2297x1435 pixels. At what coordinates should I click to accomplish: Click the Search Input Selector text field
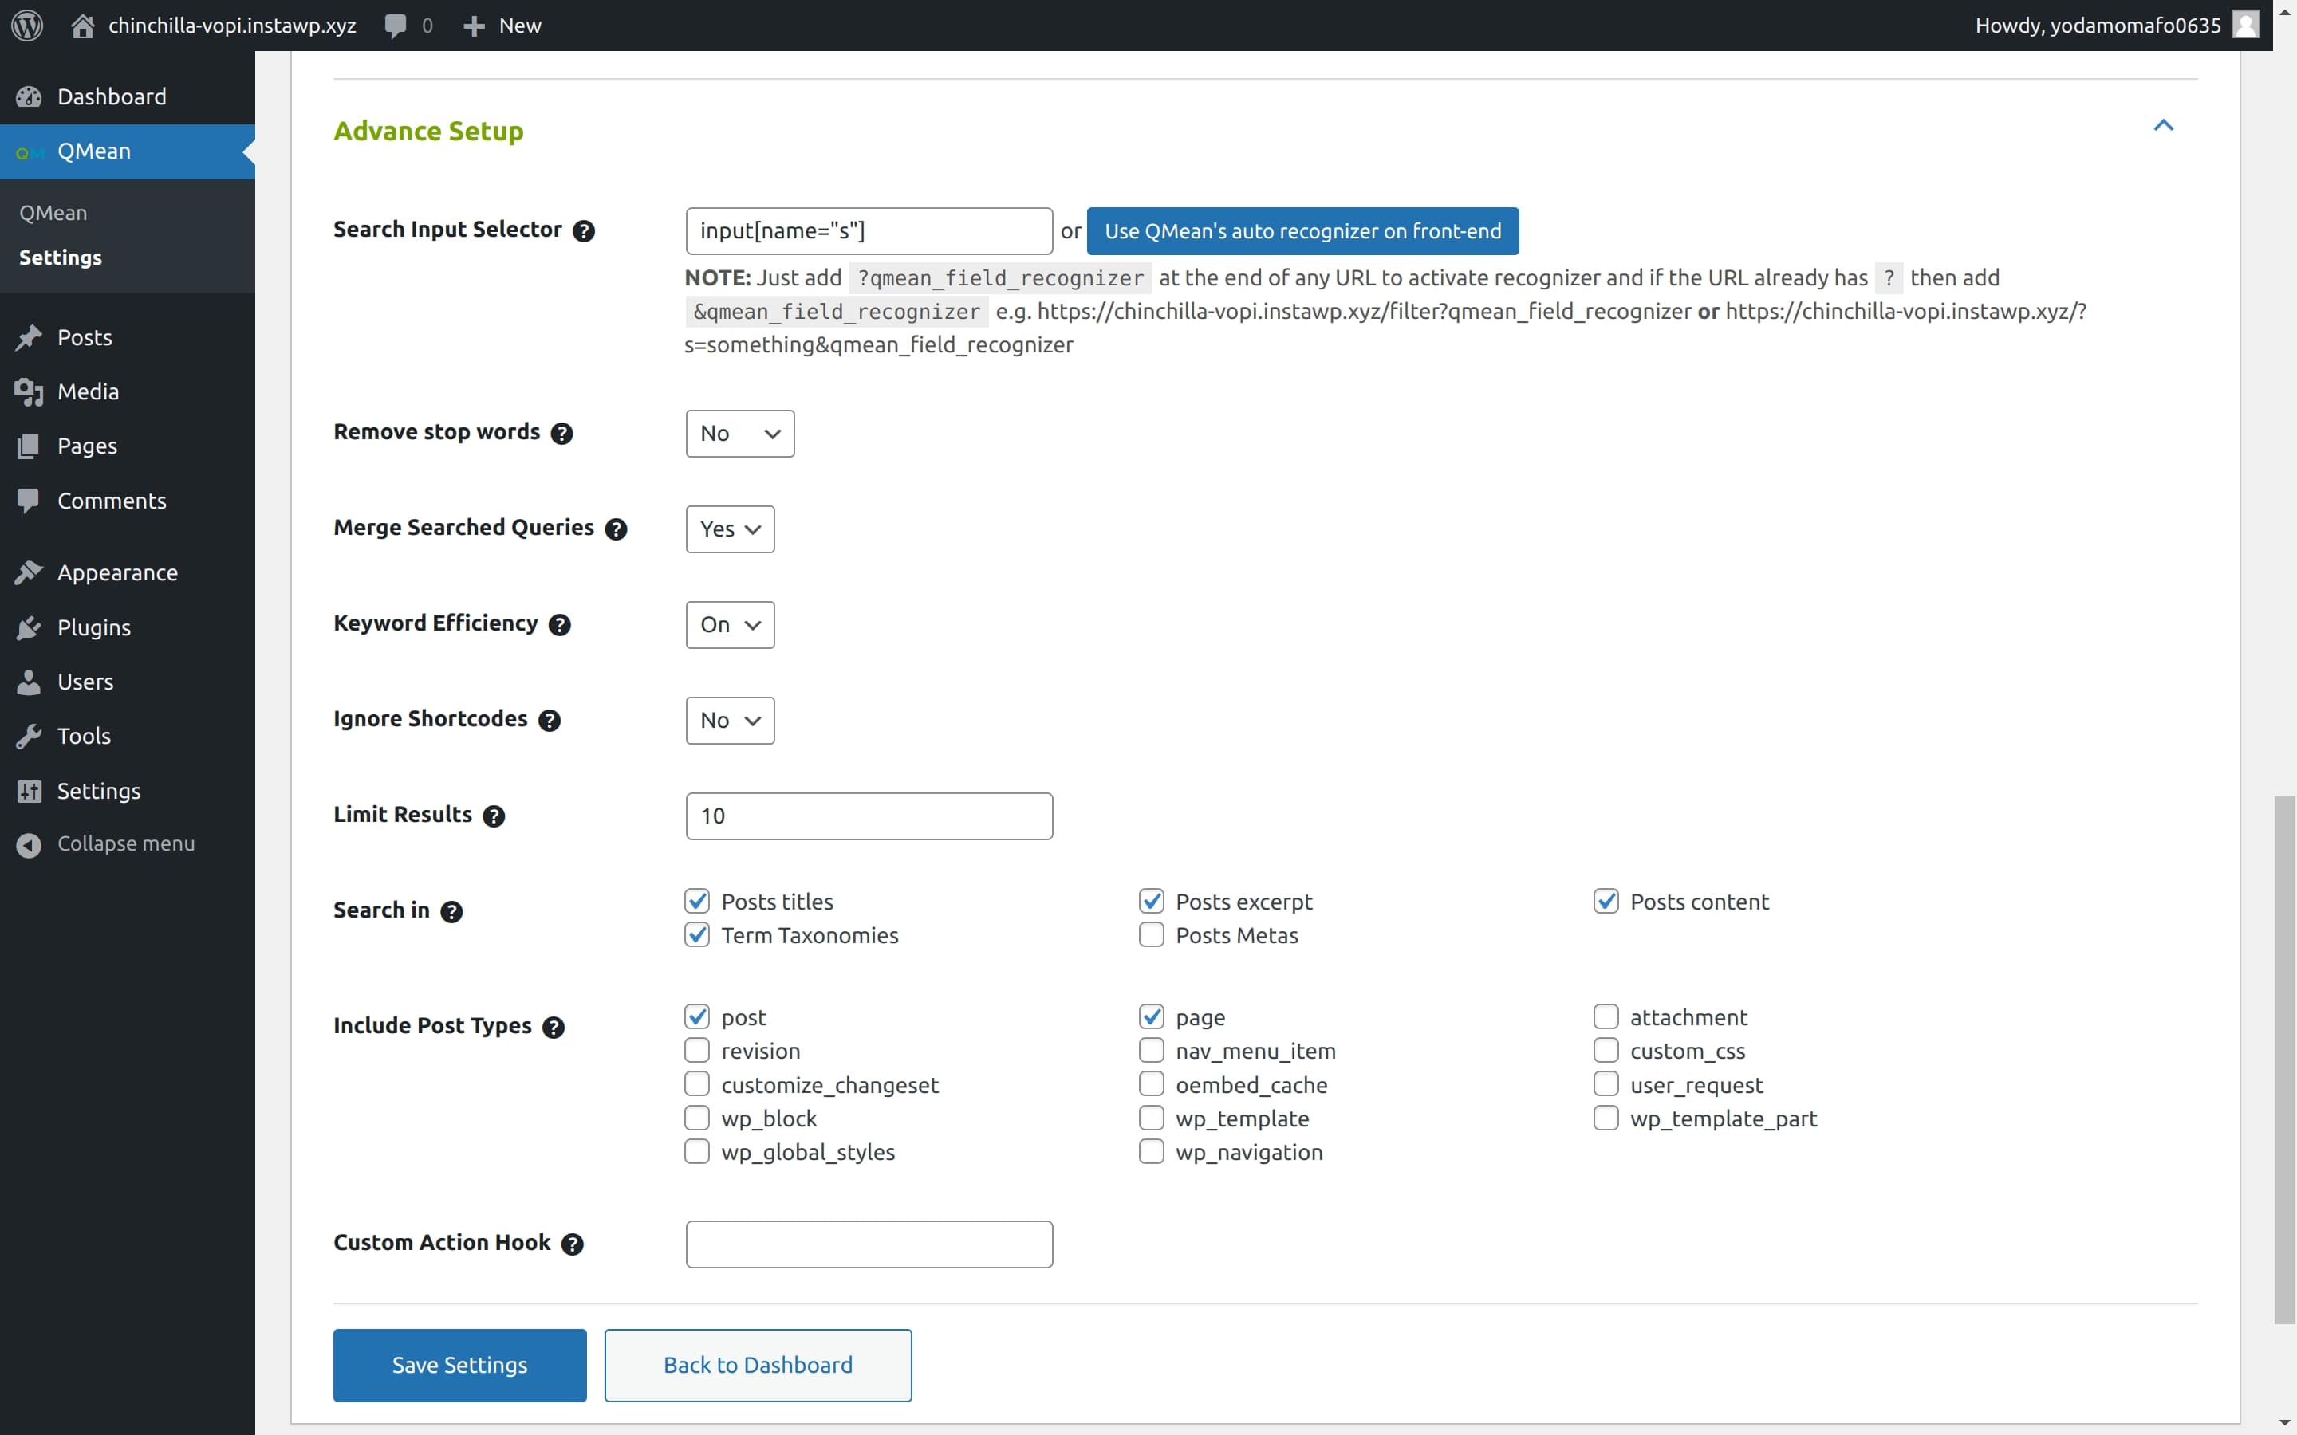(869, 231)
